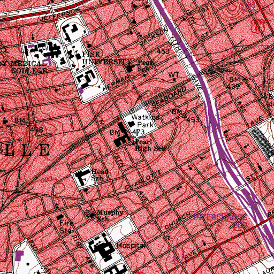
Task: Click the MEDICAL COLLEGE map label
Action: (x=29, y=67)
